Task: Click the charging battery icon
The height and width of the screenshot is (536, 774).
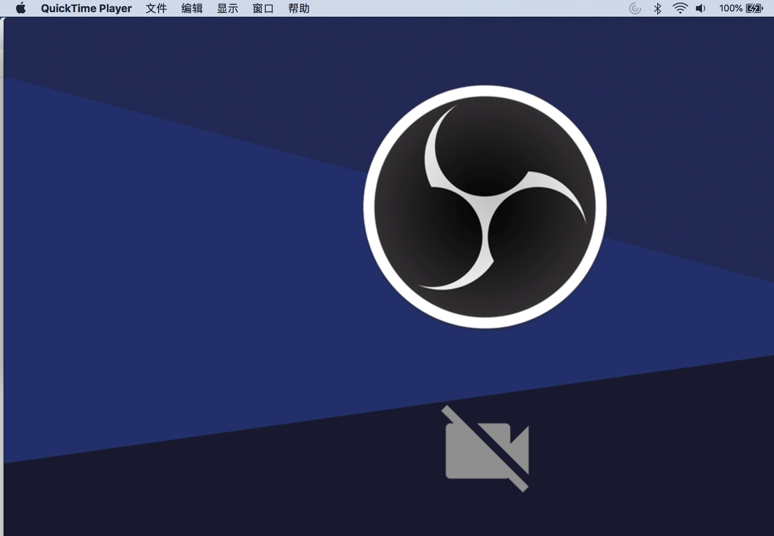Action: click(x=754, y=8)
